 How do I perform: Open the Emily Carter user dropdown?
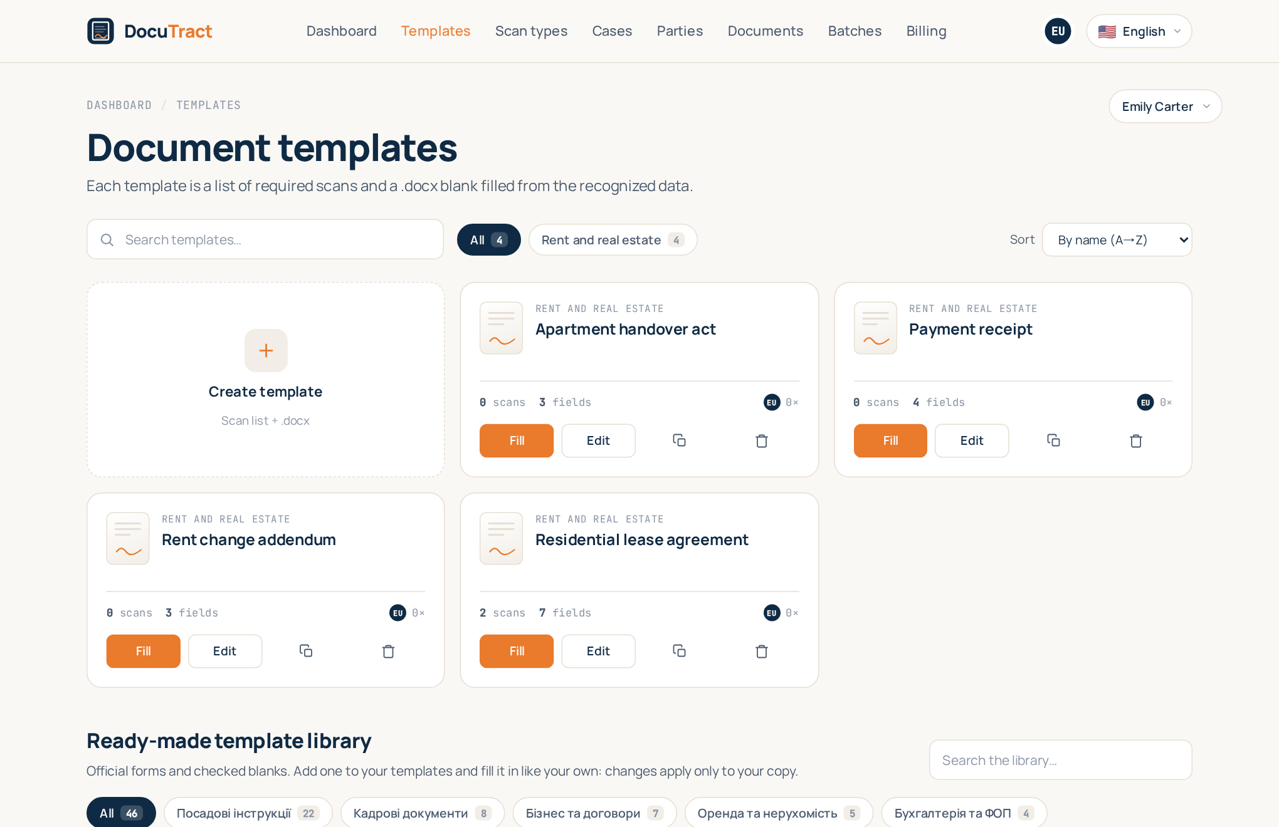tap(1166, 107)
